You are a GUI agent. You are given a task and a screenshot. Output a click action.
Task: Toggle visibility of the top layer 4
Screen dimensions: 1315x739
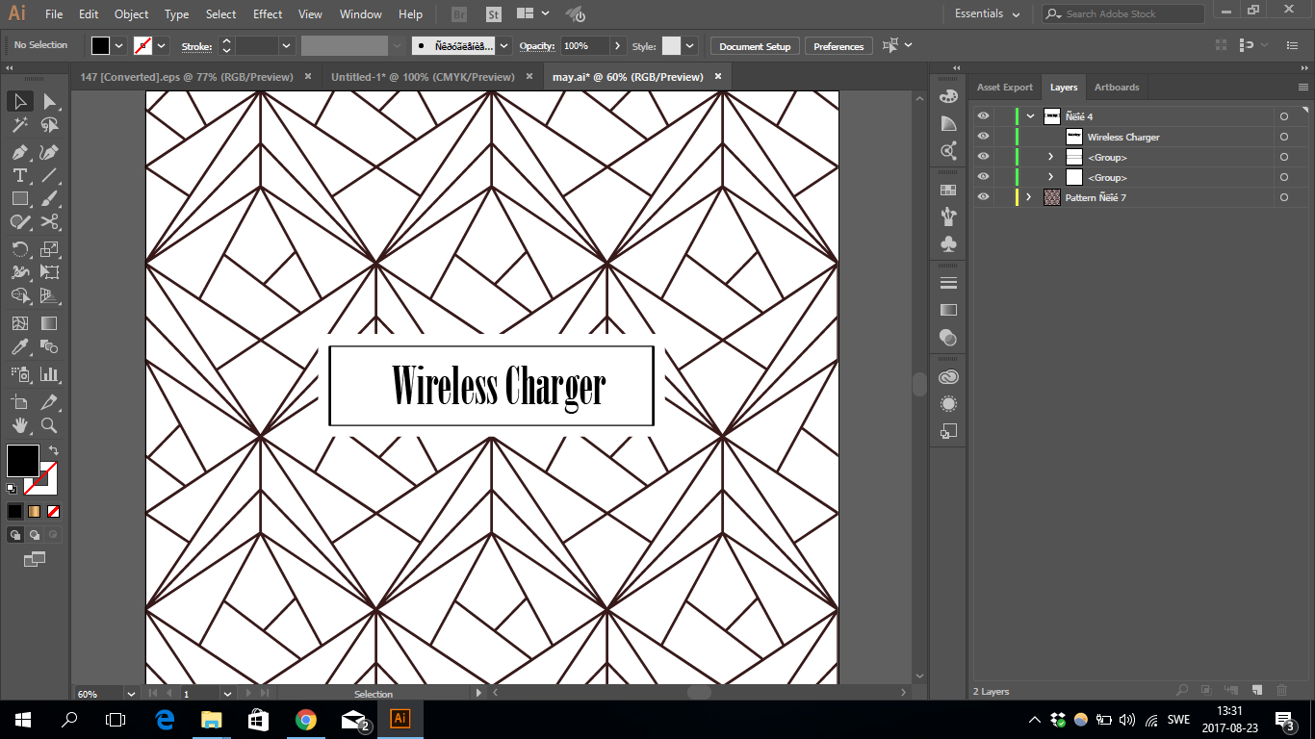point(983,116)
